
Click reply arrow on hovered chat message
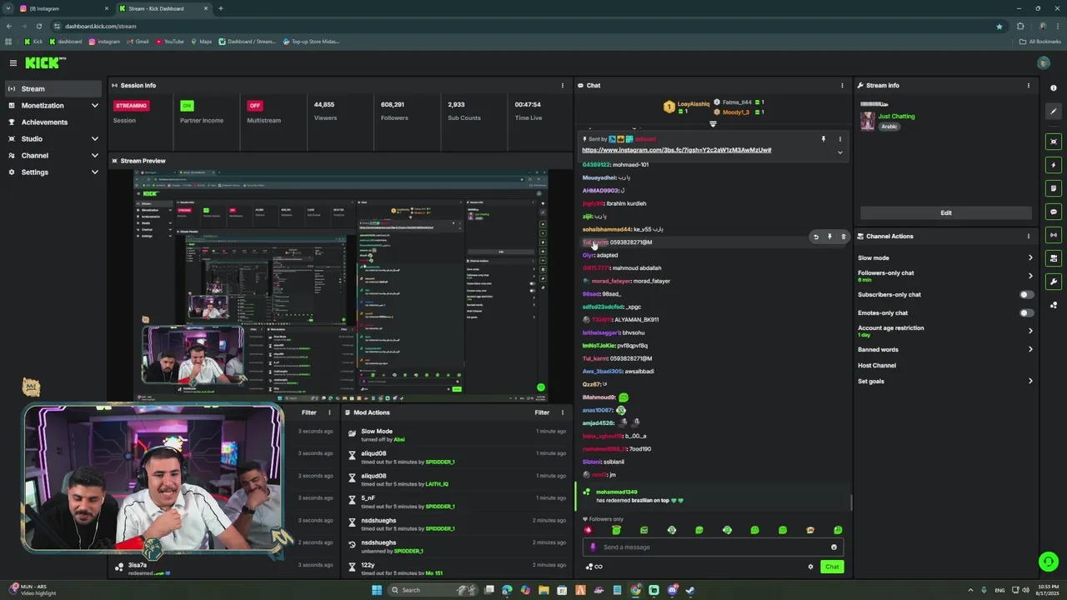pyautogui.click(x=816, y=237)
